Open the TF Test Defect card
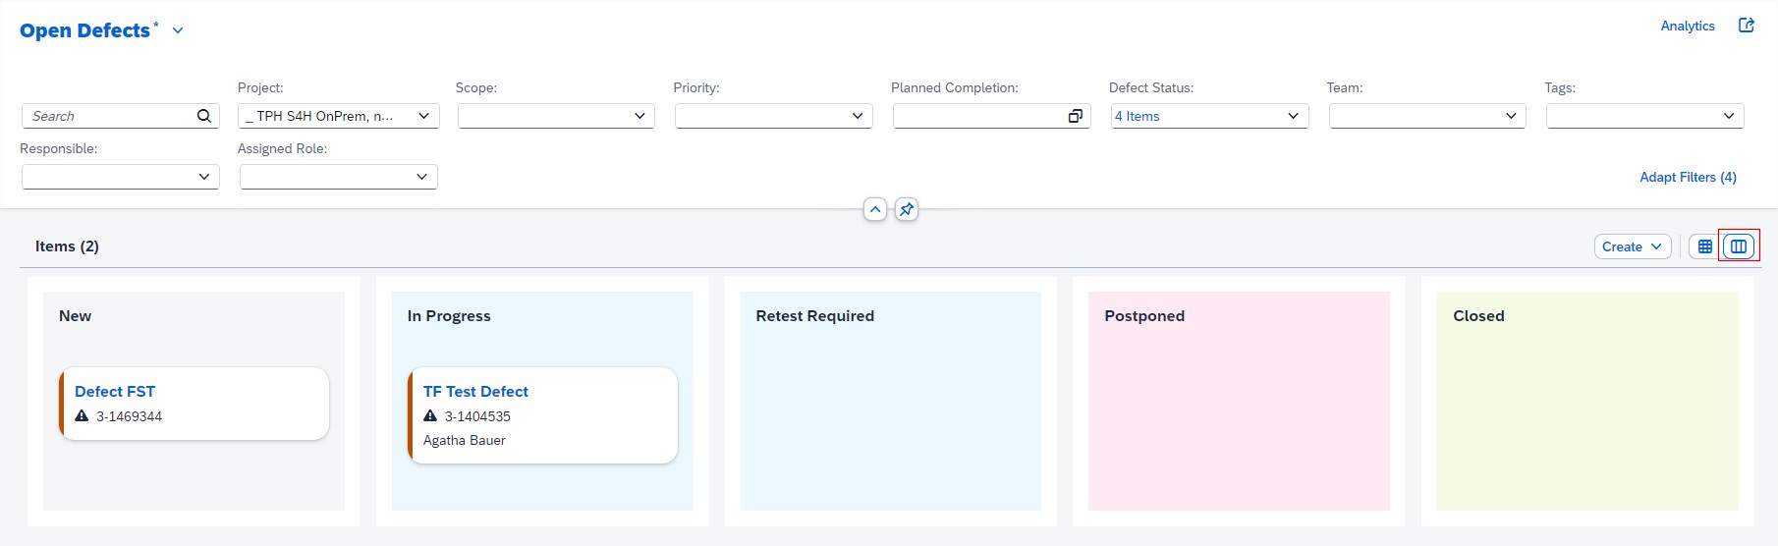This screenshot has width=1778, height=546. (x=475, y=392)
